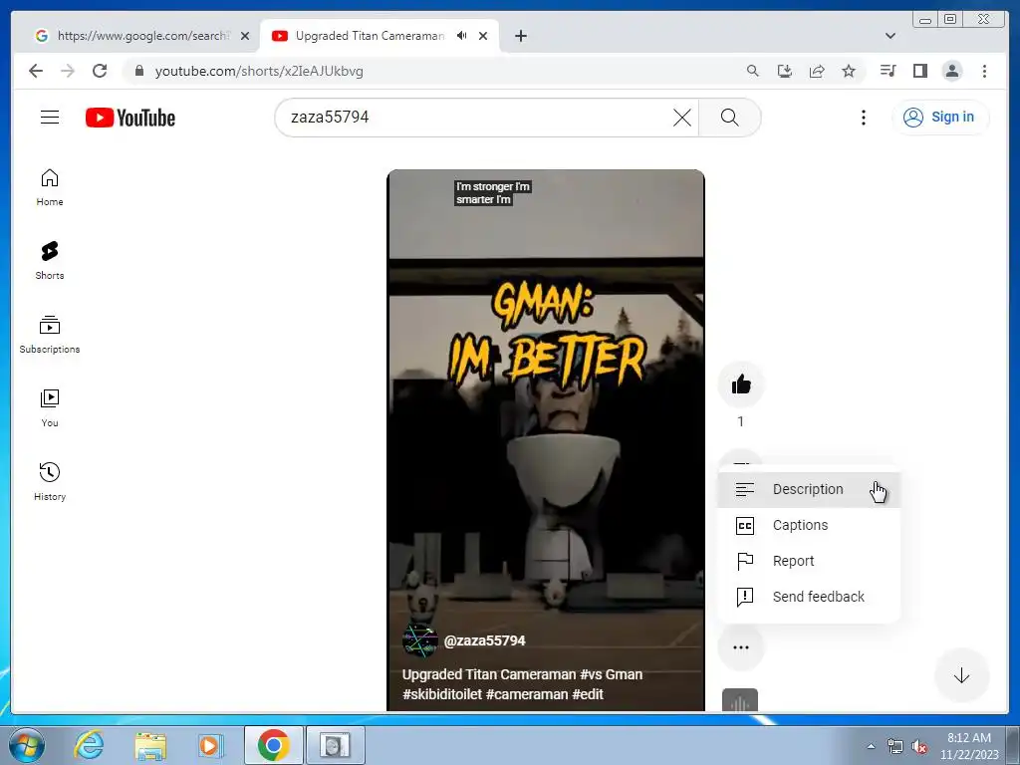Expand the tab search dropdown

coord(891,36)
